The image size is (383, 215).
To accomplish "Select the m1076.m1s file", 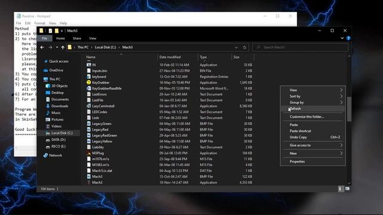I will tap(101, 159).
